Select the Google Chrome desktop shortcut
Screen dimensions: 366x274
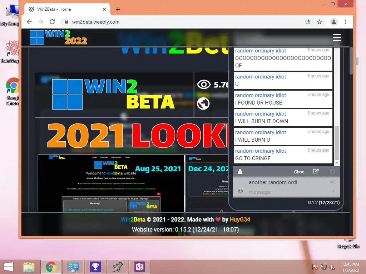point(12,91)
